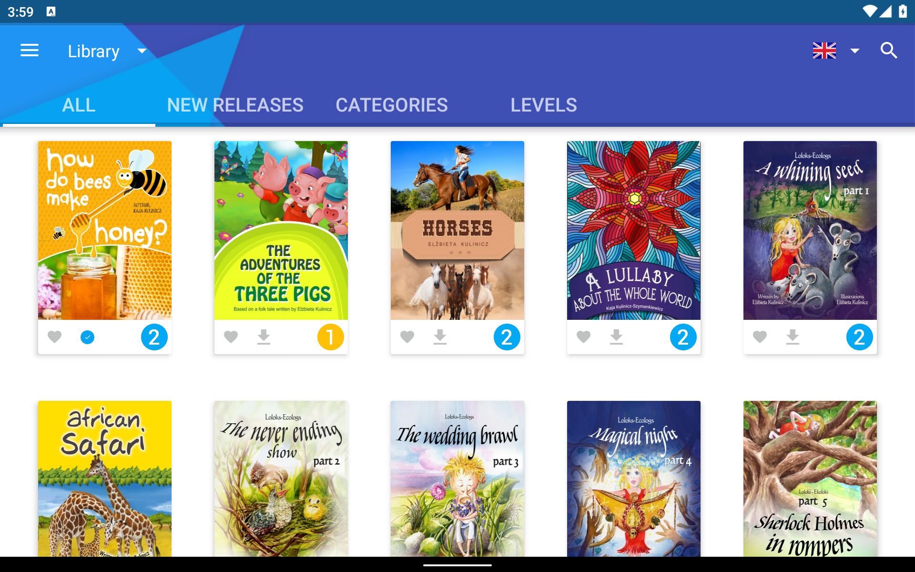Click the UK flag language icon

824,51
